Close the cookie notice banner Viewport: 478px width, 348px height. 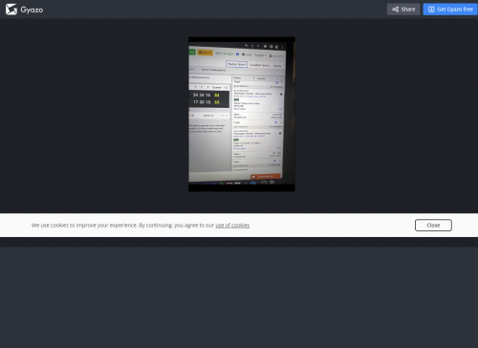click(x=433, y=225)
